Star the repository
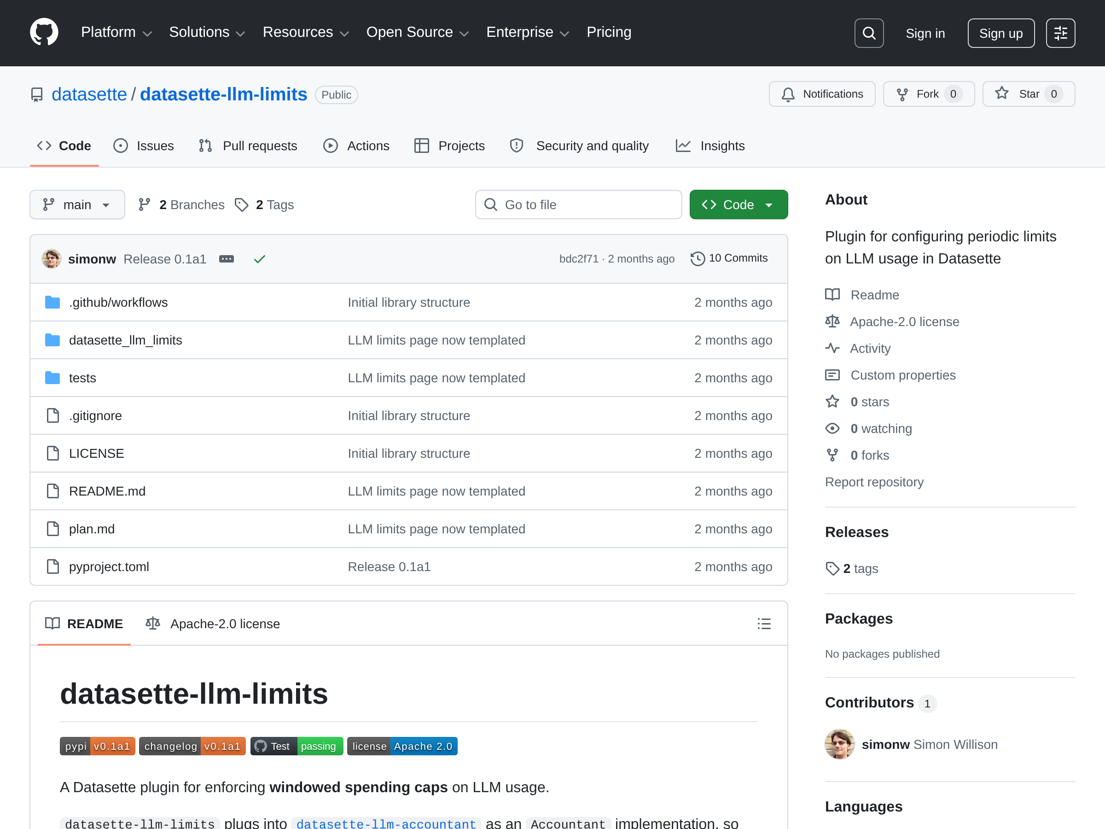 (1029, 94)
